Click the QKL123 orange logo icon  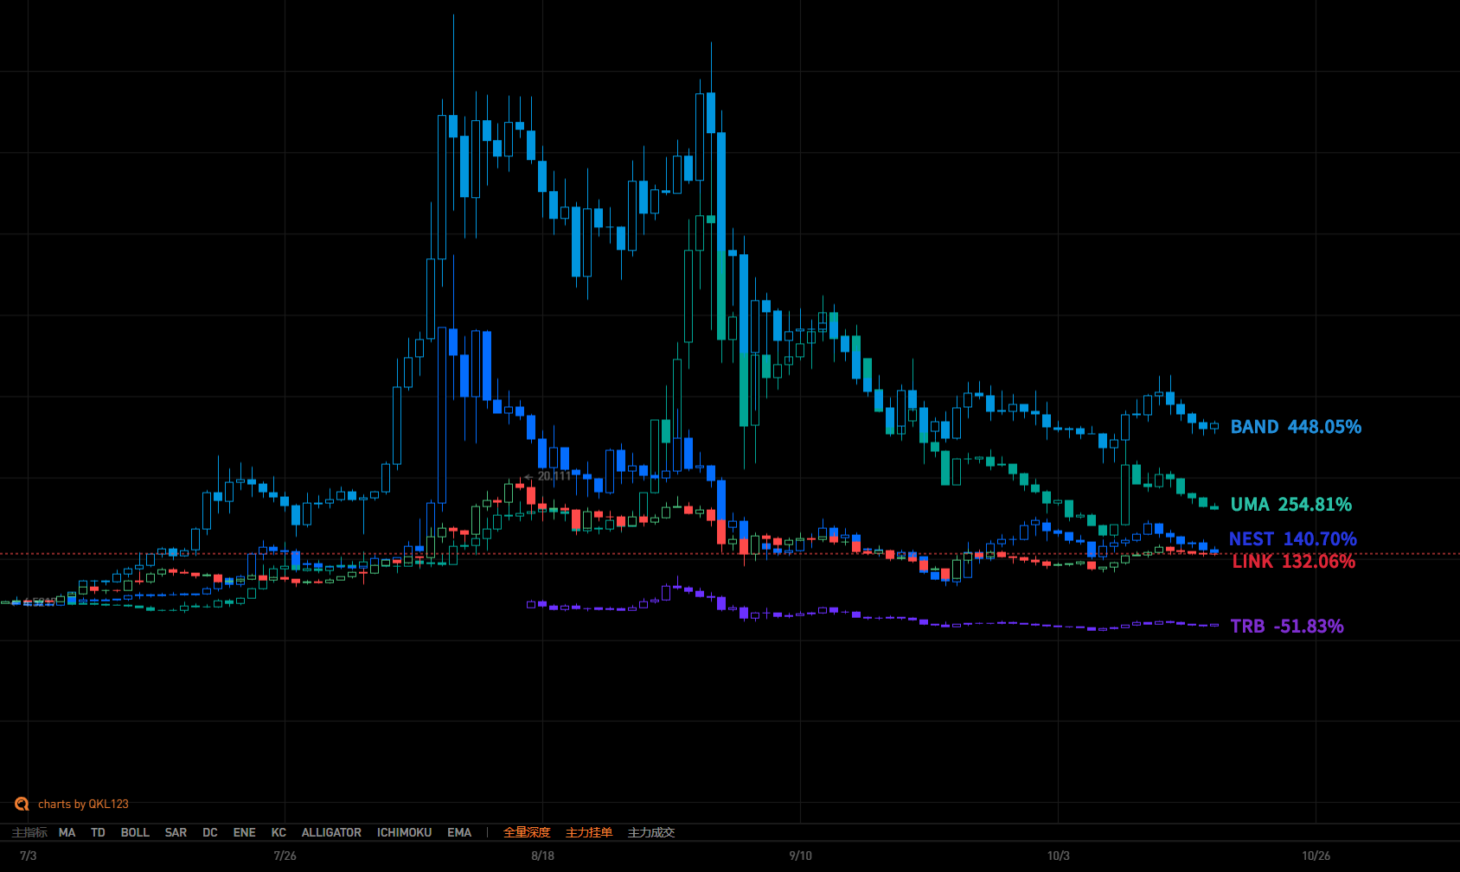(22, 804)
